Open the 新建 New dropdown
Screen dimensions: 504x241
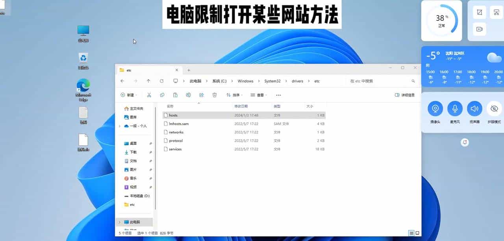(x=130, y=95)
